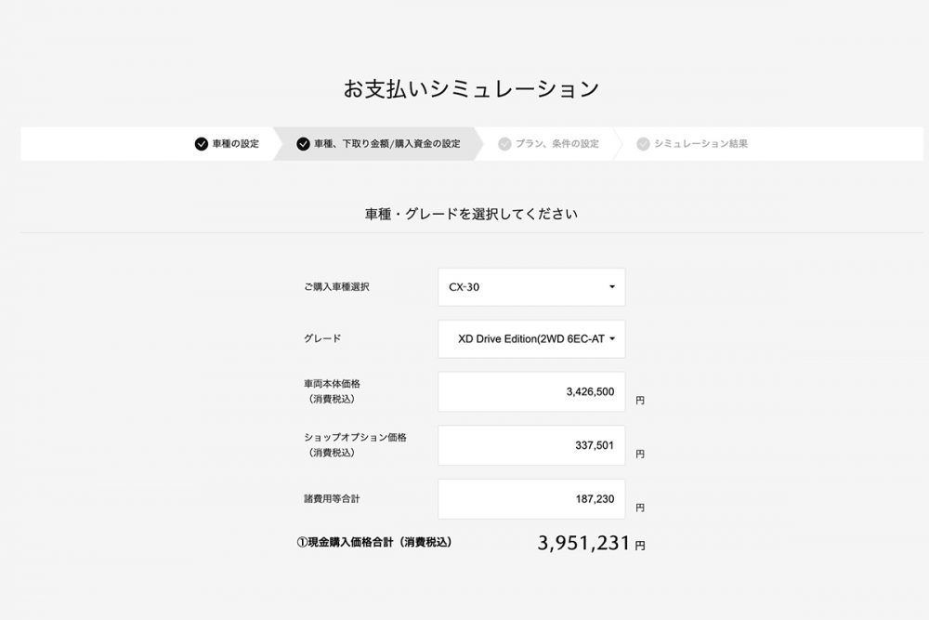929x620 pixels.
Task: Click the grey checkmark beside シミュレーション結果
Action: click(643, 144)
